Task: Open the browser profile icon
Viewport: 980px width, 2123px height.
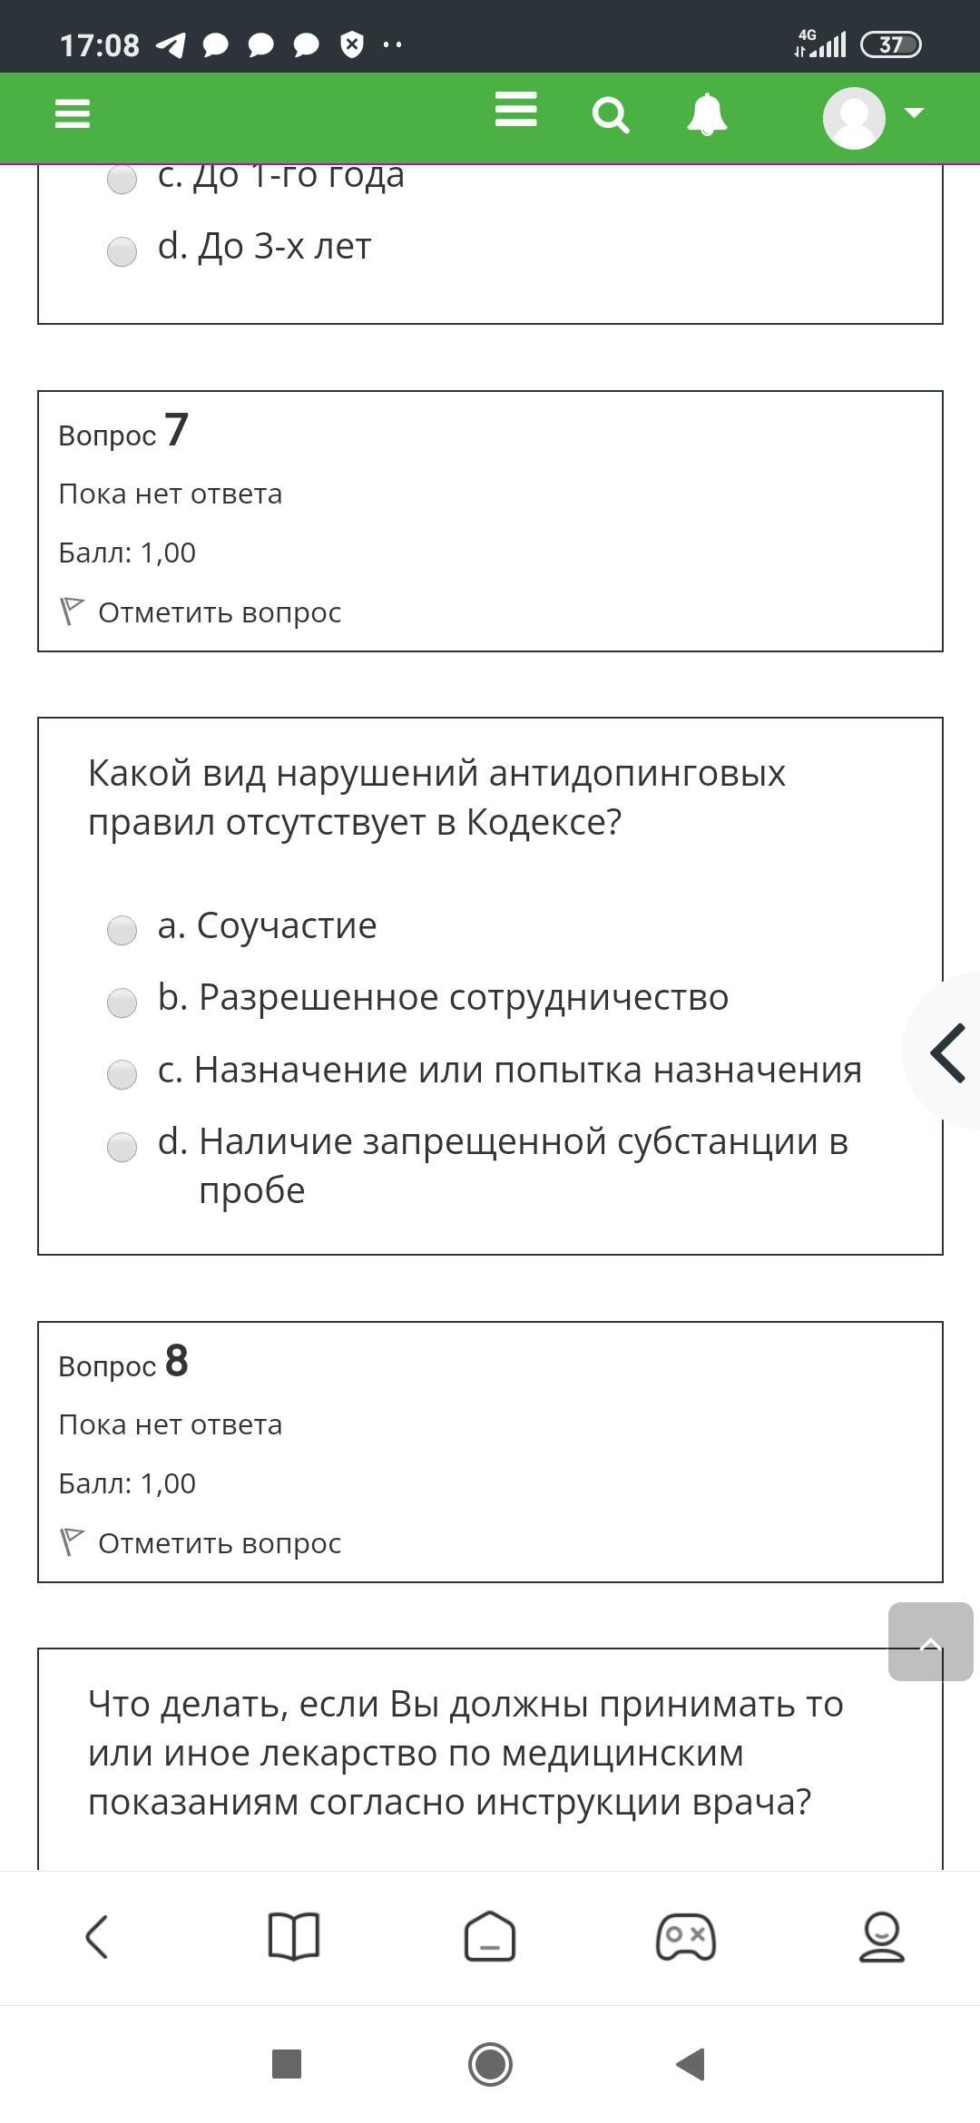Action: point(881,1937)
